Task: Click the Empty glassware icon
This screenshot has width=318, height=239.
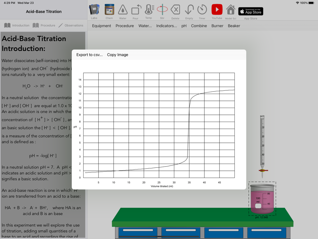Action: (189, 11)
